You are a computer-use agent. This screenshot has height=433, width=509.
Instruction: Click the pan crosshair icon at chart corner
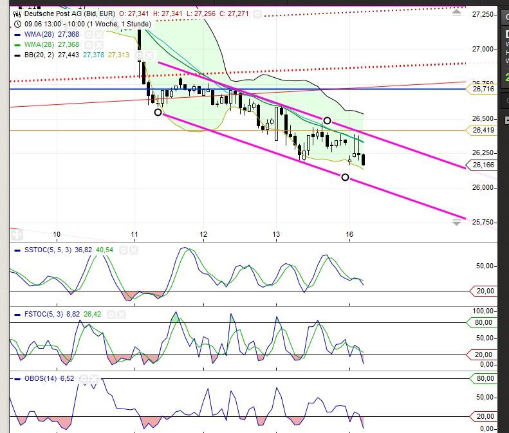point(17,234)
